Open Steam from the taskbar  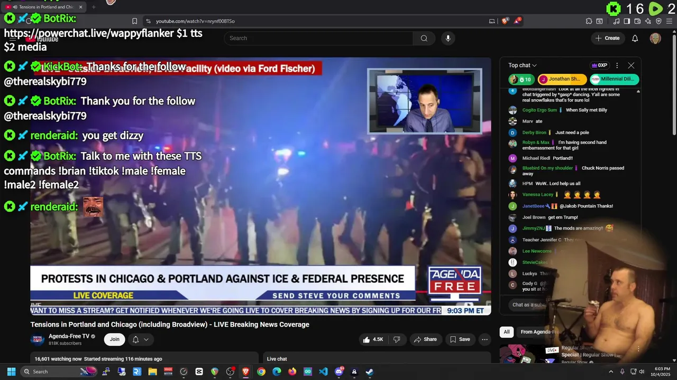pos(370,372)
